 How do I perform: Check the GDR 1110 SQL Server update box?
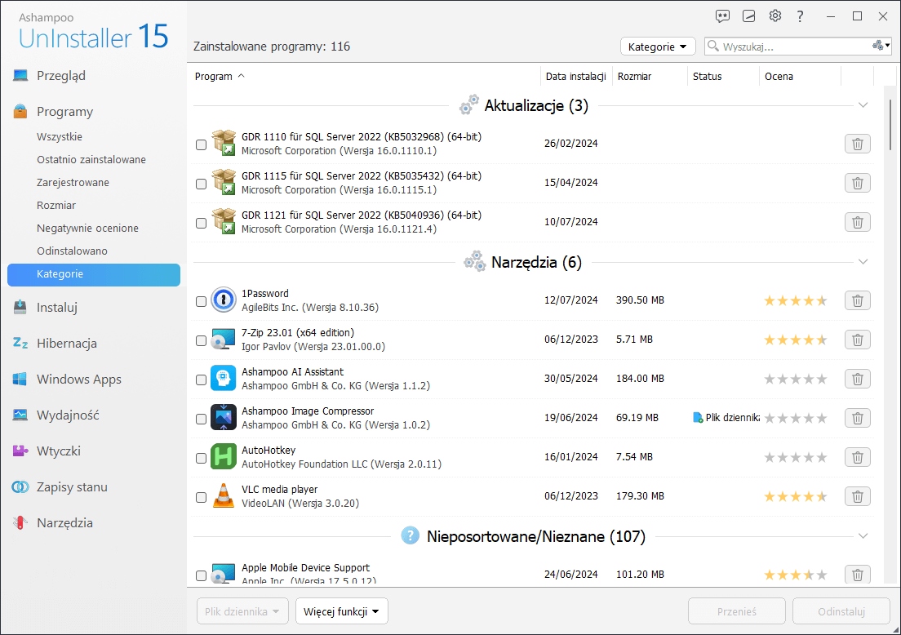pyautogui.click(x=201, y=144)
